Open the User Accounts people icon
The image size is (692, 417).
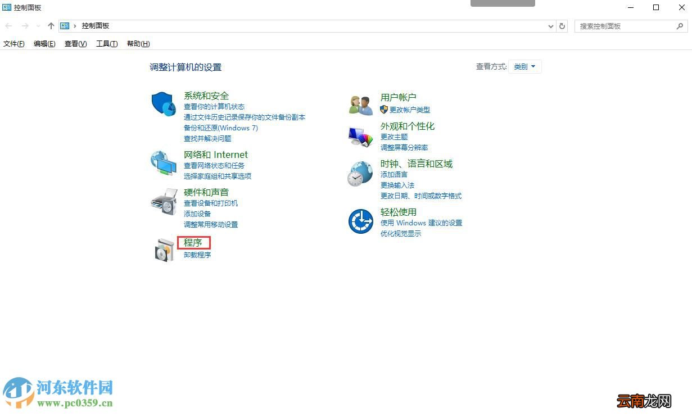pos(361,105)
